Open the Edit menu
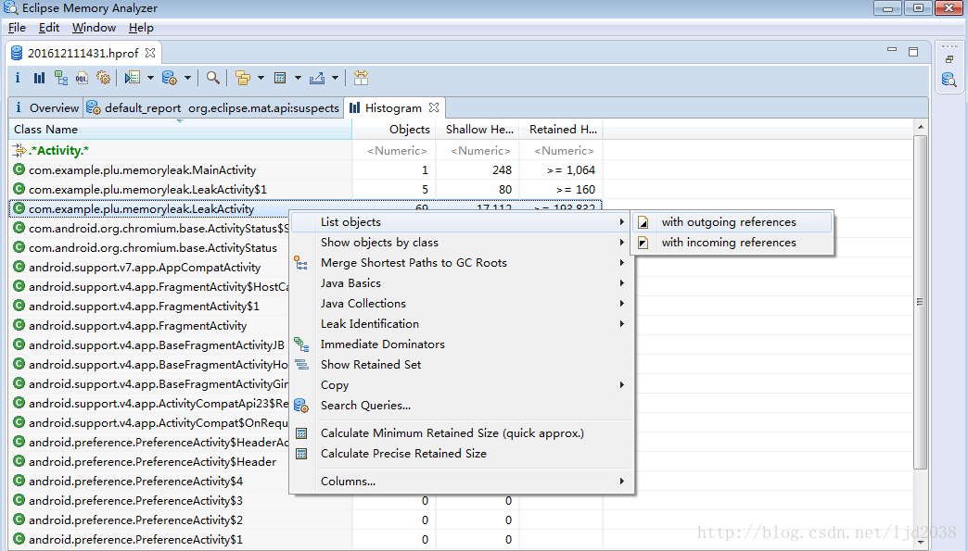The image size is (968, 551). click(49, 28)
